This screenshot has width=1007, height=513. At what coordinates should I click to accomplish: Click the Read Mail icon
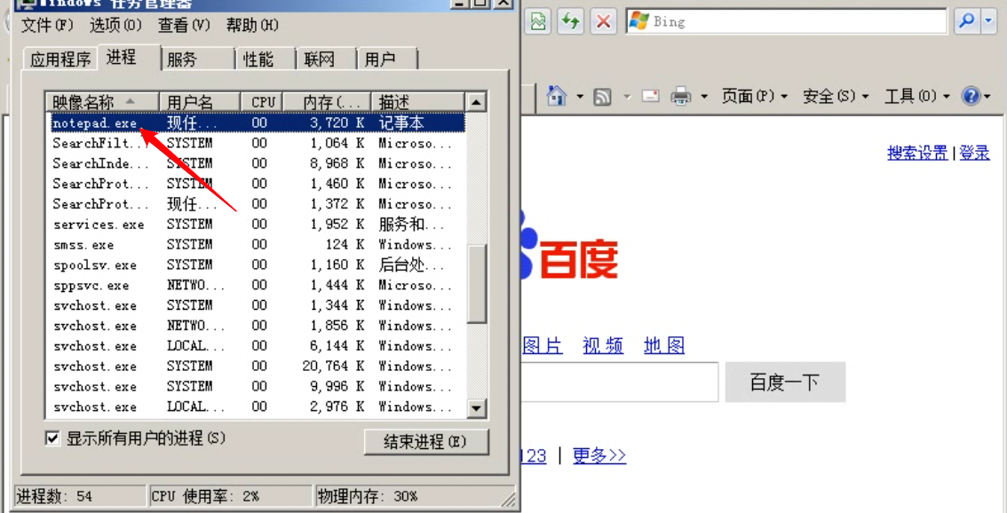coord(651,97)
